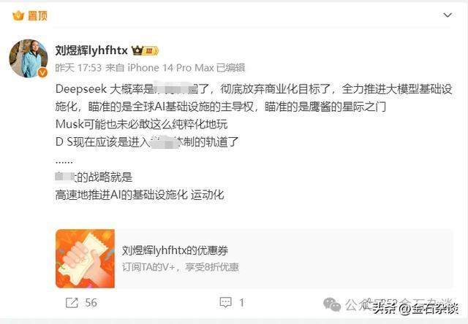Viewport: 468px width, 324px height.
Task: Click the 昨天 17:53 timestamp
Action: coord(78,68)
